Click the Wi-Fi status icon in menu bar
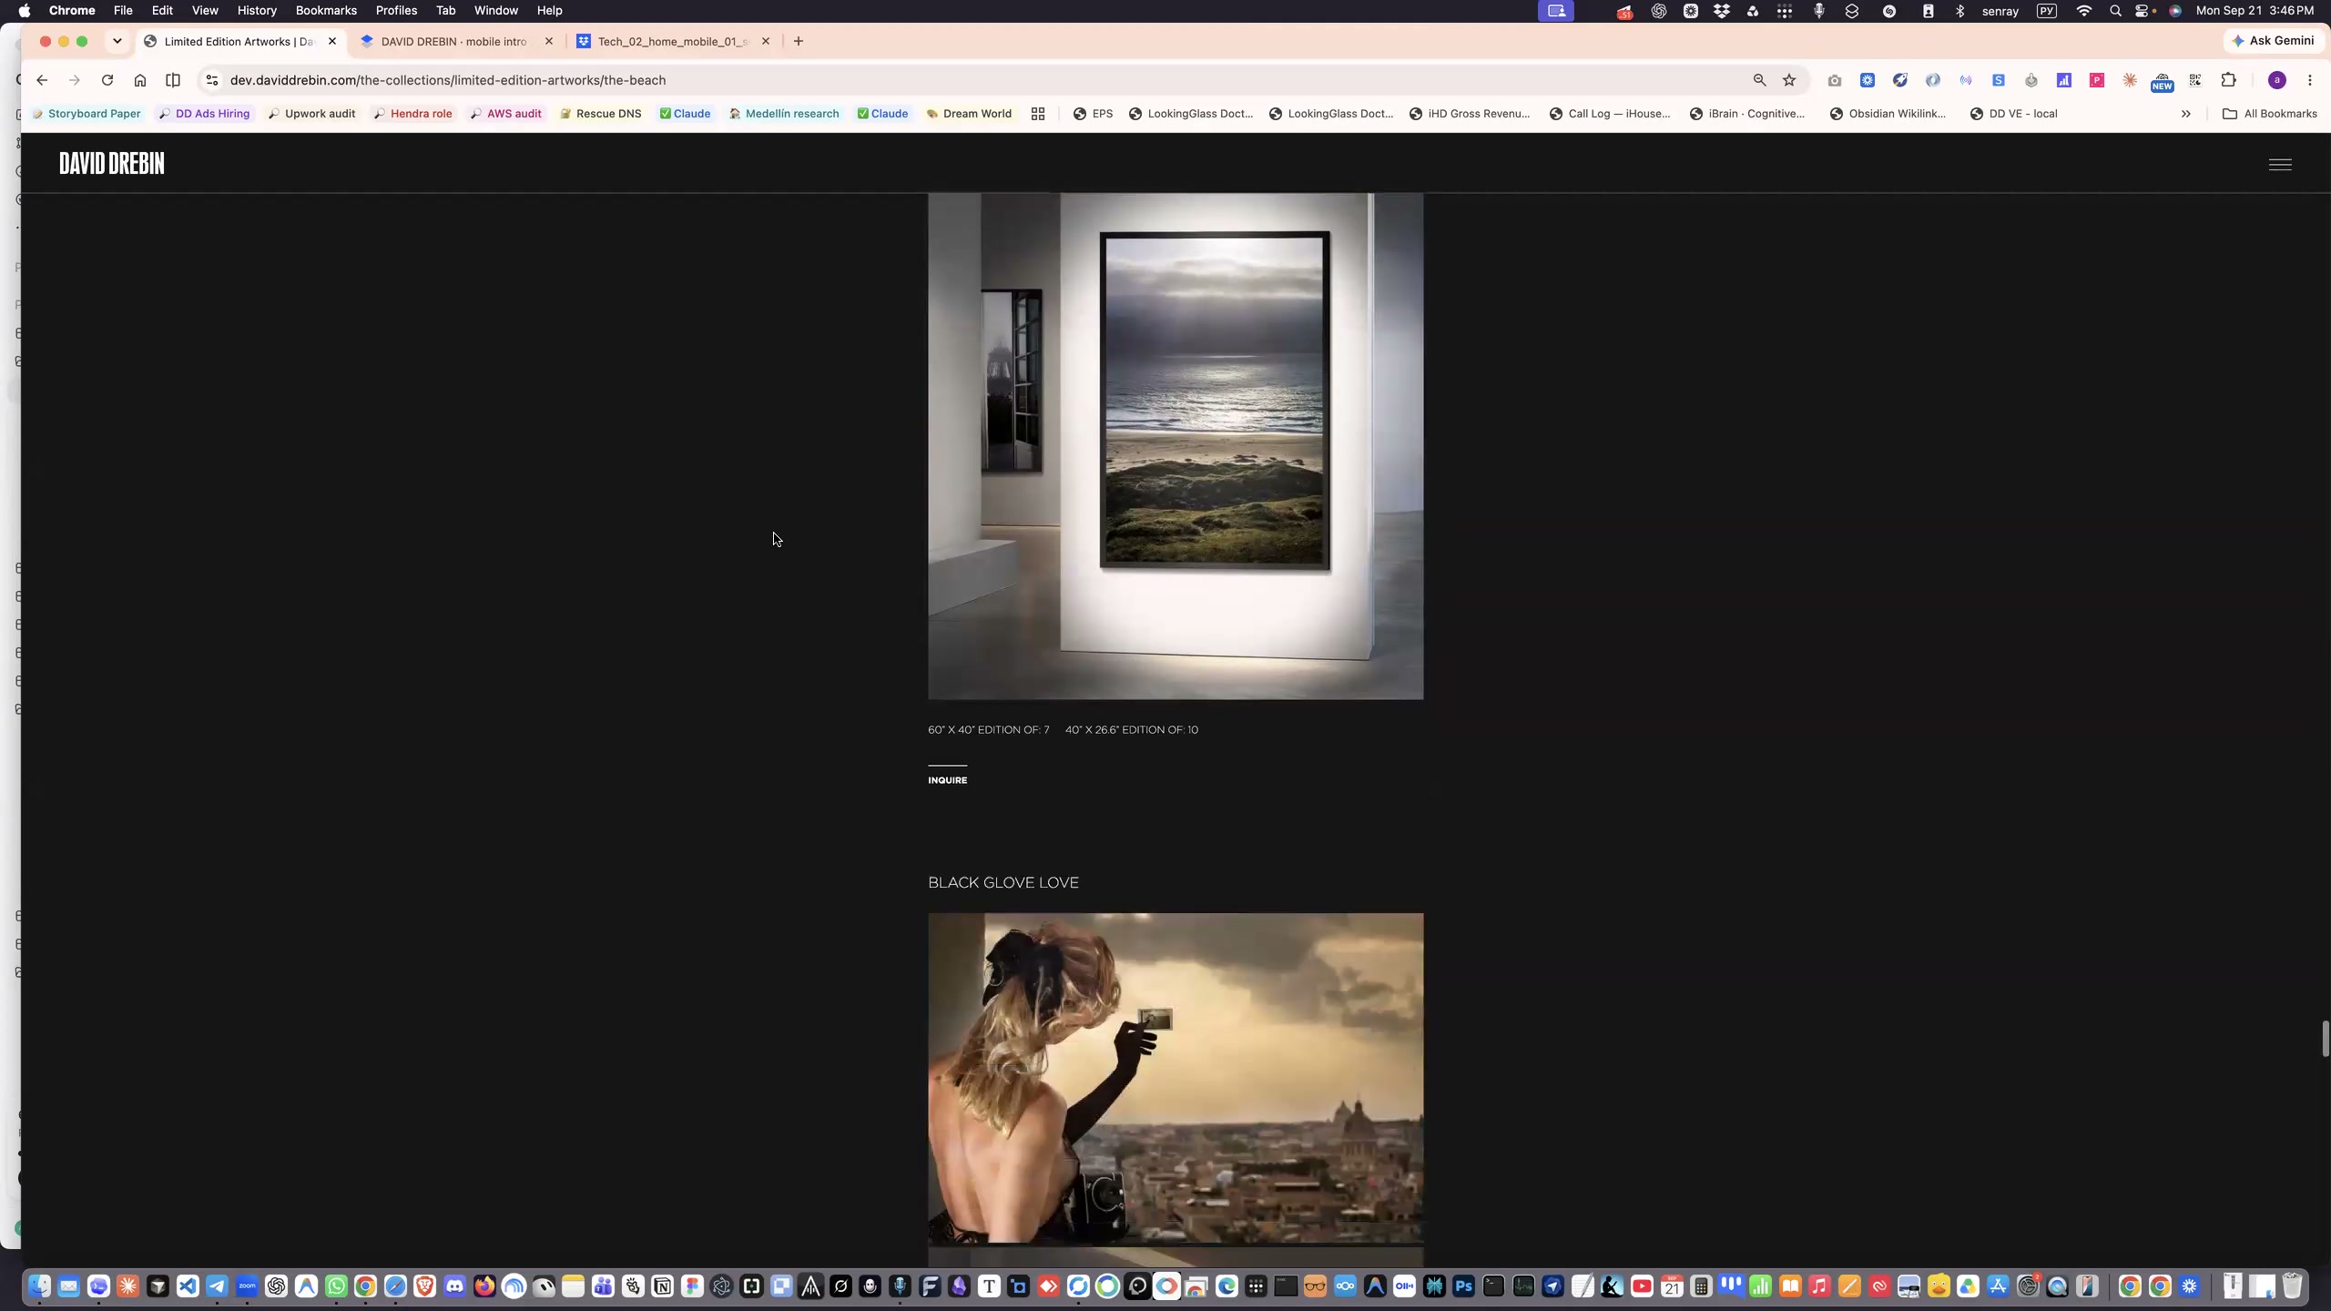The width and height of the screenshot is (2331, 1311). 2084,11
